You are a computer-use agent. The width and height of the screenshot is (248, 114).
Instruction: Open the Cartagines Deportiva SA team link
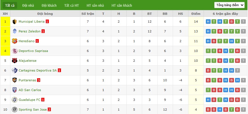pyautogui.click(x=38, y=70)
